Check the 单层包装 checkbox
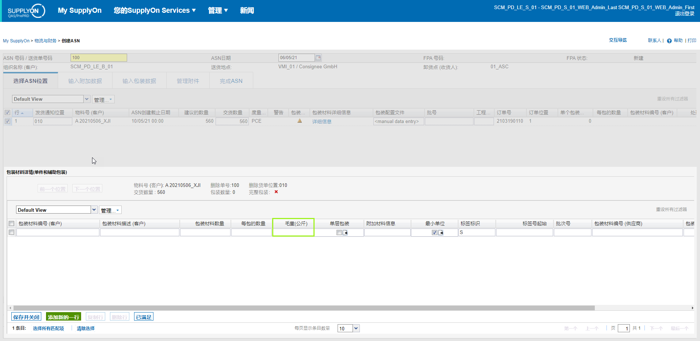Image resolution: width=700 pixels, height=341 pixels. (x=339, y=233)
